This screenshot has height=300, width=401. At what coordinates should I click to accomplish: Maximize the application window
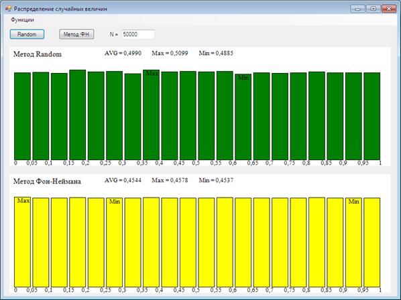click(x=373, y=9)
